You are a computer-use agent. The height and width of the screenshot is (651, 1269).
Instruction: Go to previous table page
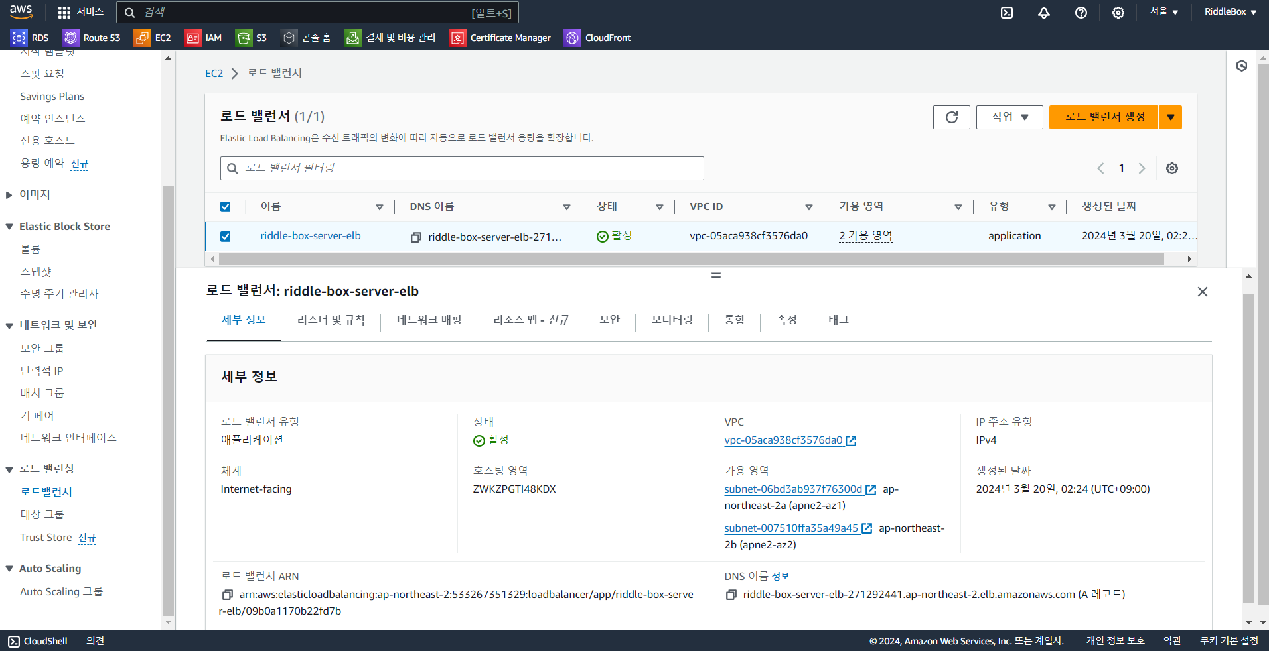1100,168
